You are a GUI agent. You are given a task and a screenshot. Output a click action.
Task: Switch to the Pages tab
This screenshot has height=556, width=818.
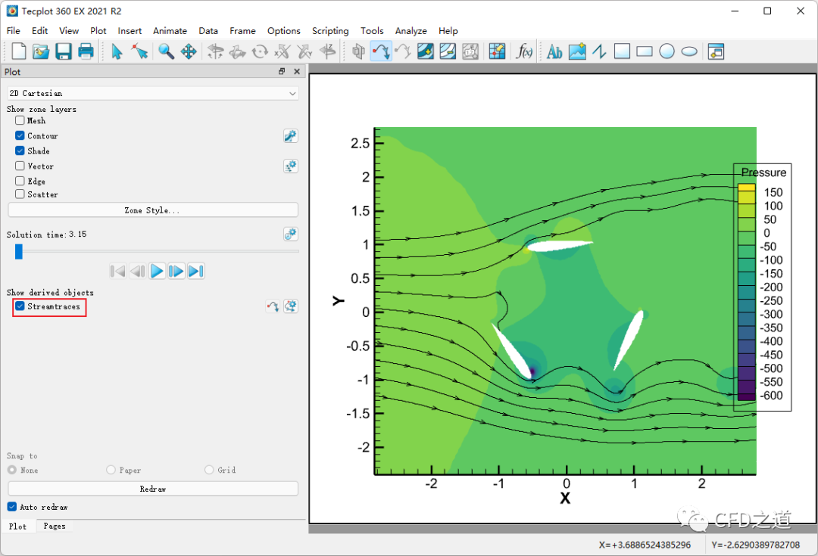[x=54, y=526]
